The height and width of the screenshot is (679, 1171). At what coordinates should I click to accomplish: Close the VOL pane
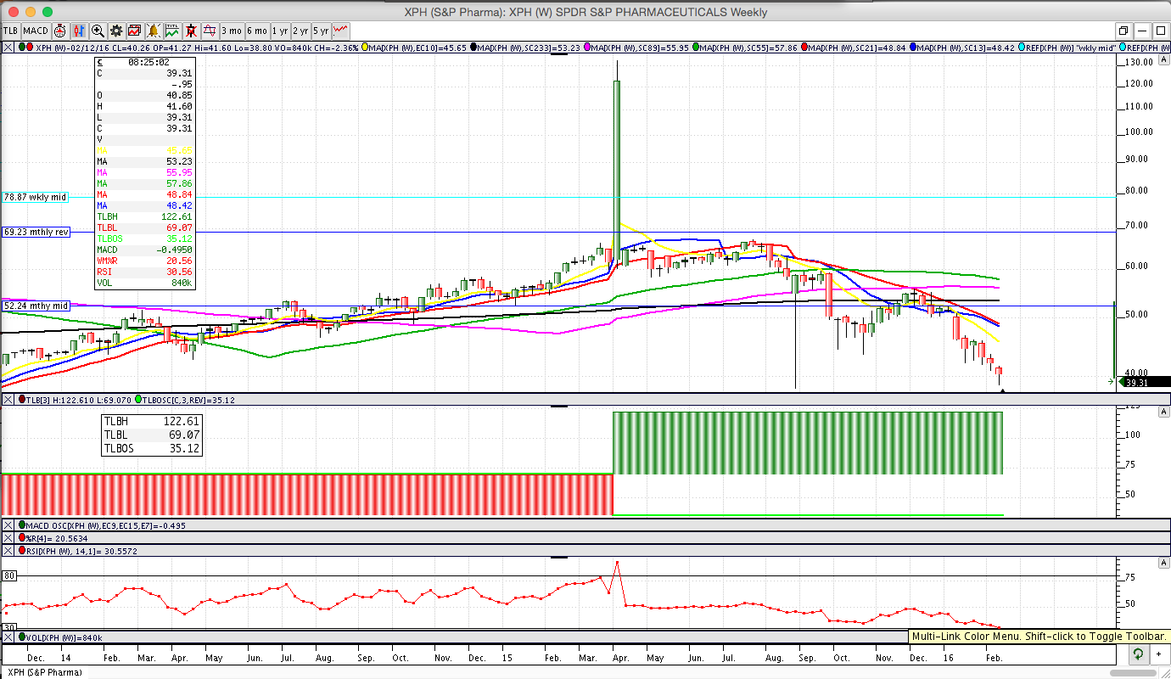coord(8,637)
